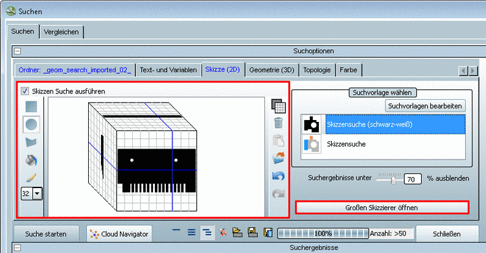Click the grid views icon beside sketch canvas
The height and width of the screenshot is (253, 486).
pyautogui.click(x=279, y=106)
